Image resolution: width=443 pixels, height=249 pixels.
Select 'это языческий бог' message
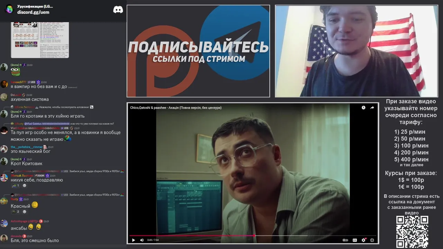click(30, 151)
